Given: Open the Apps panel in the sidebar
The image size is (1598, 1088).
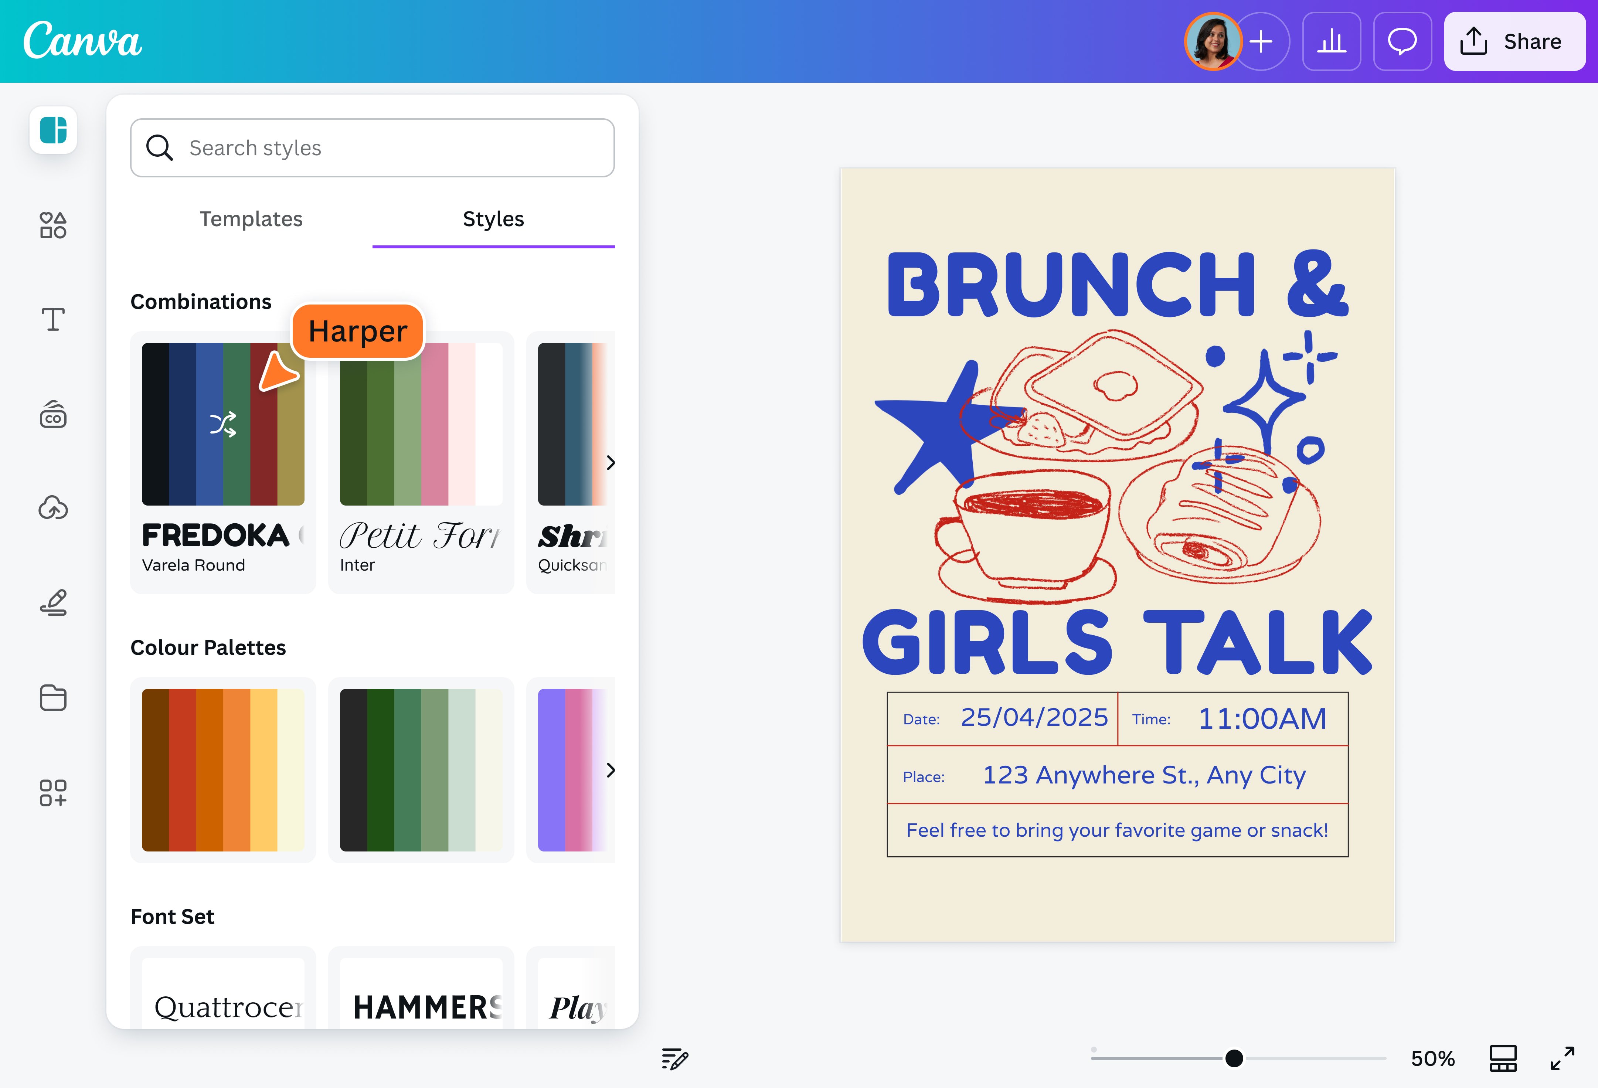Looking at the screenshot, I should coord(53,792).
